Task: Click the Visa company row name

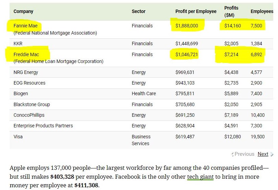Action: pyautogui.click(x=18, y=137)
